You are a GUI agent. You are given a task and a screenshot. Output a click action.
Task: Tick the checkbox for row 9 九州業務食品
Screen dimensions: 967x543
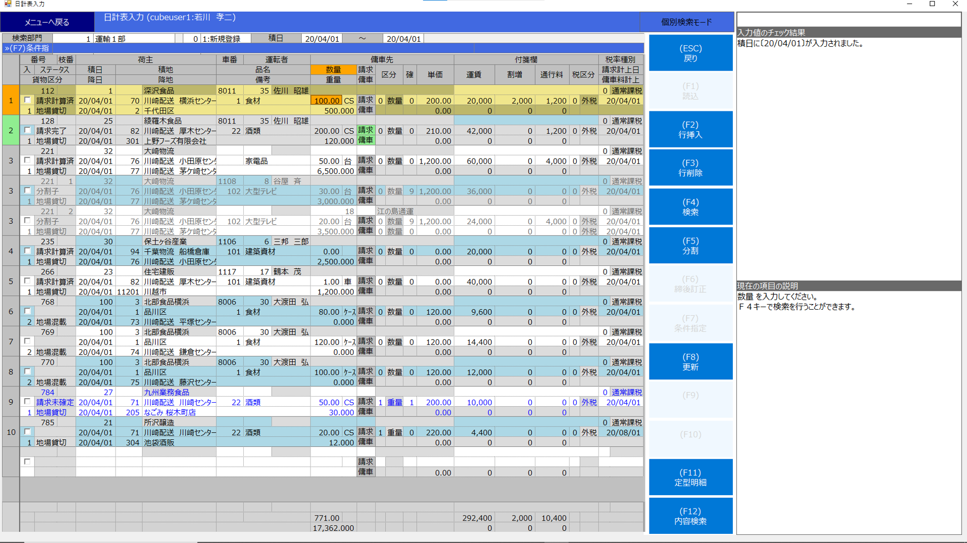[x=27, y=402]
